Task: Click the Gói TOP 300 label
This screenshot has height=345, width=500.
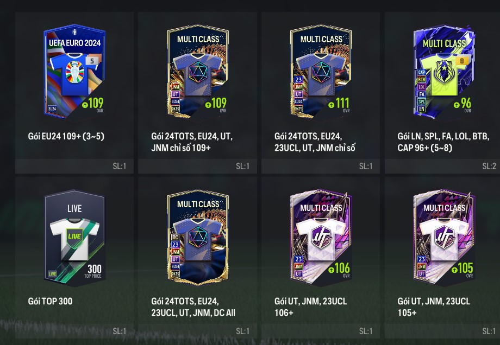Action: click(50, 301)
